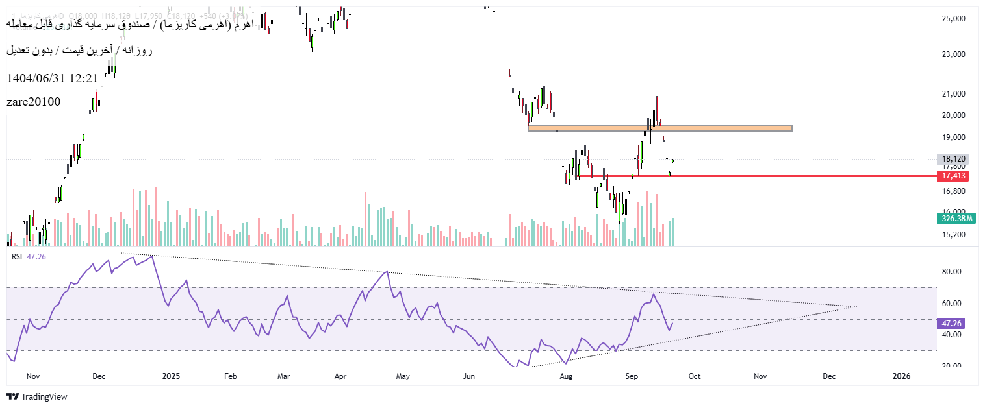Click the Aug label on time axis
Screen dimensions: 985x408
point(566,376)
